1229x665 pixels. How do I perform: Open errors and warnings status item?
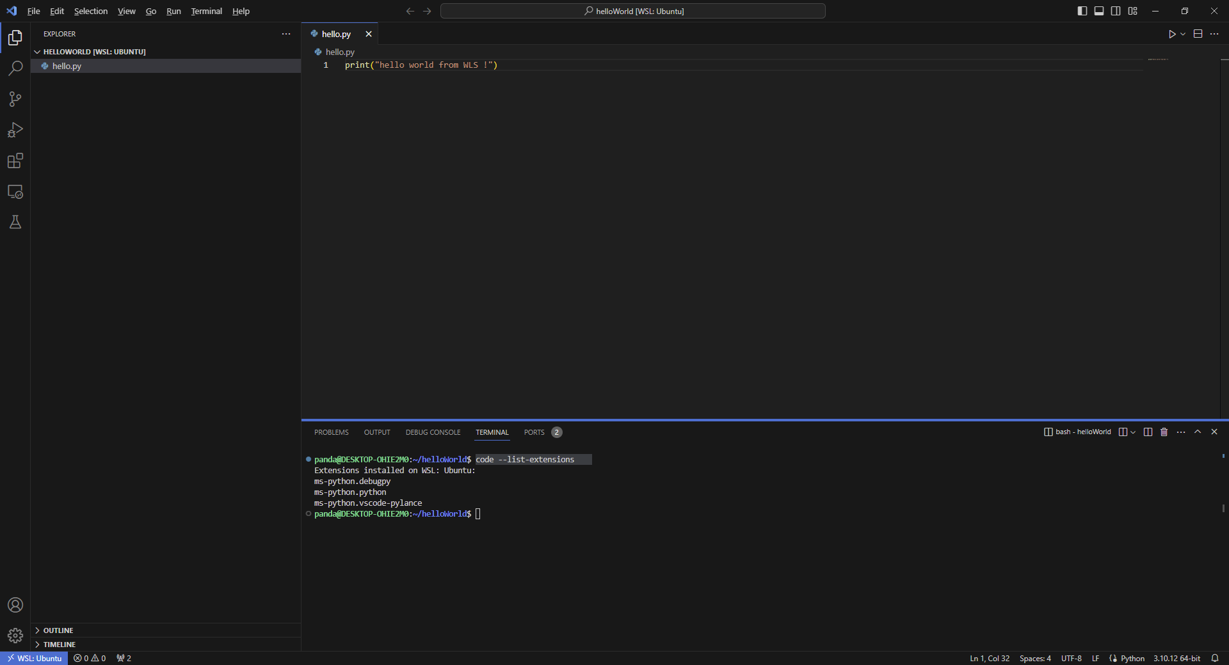coord(90,658)
